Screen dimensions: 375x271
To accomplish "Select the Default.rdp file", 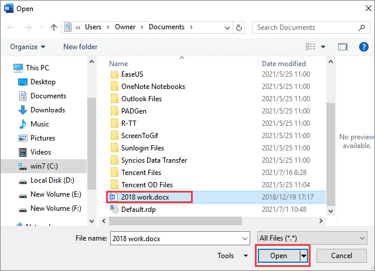I will click(x=138, y=210).
